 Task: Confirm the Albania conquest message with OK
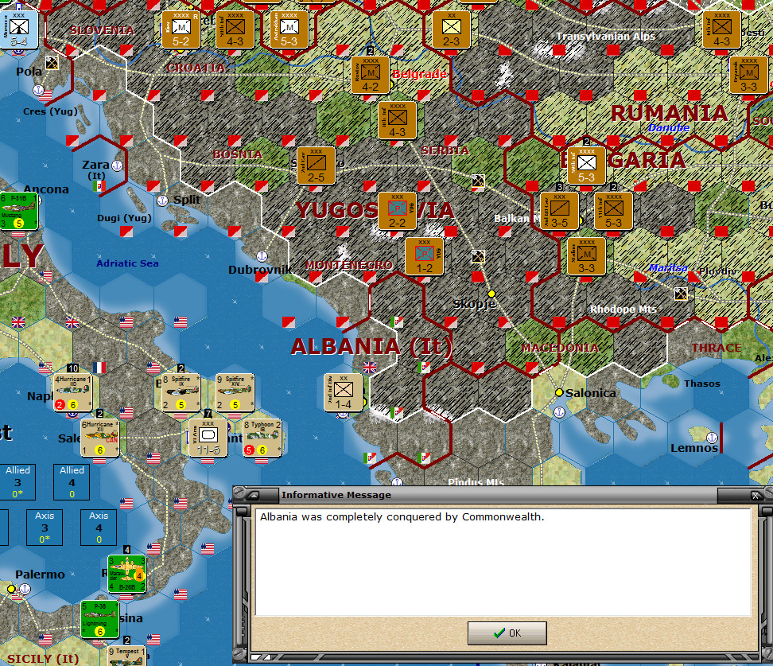[507, 633]
